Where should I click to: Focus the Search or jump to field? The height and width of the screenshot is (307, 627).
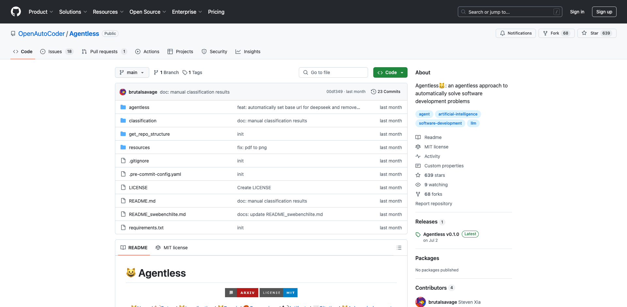510,12
